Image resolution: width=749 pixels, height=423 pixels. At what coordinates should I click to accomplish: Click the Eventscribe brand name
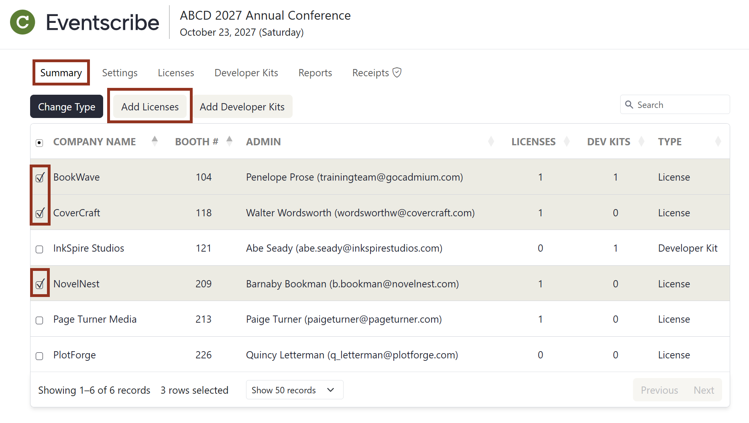(102, 22)
